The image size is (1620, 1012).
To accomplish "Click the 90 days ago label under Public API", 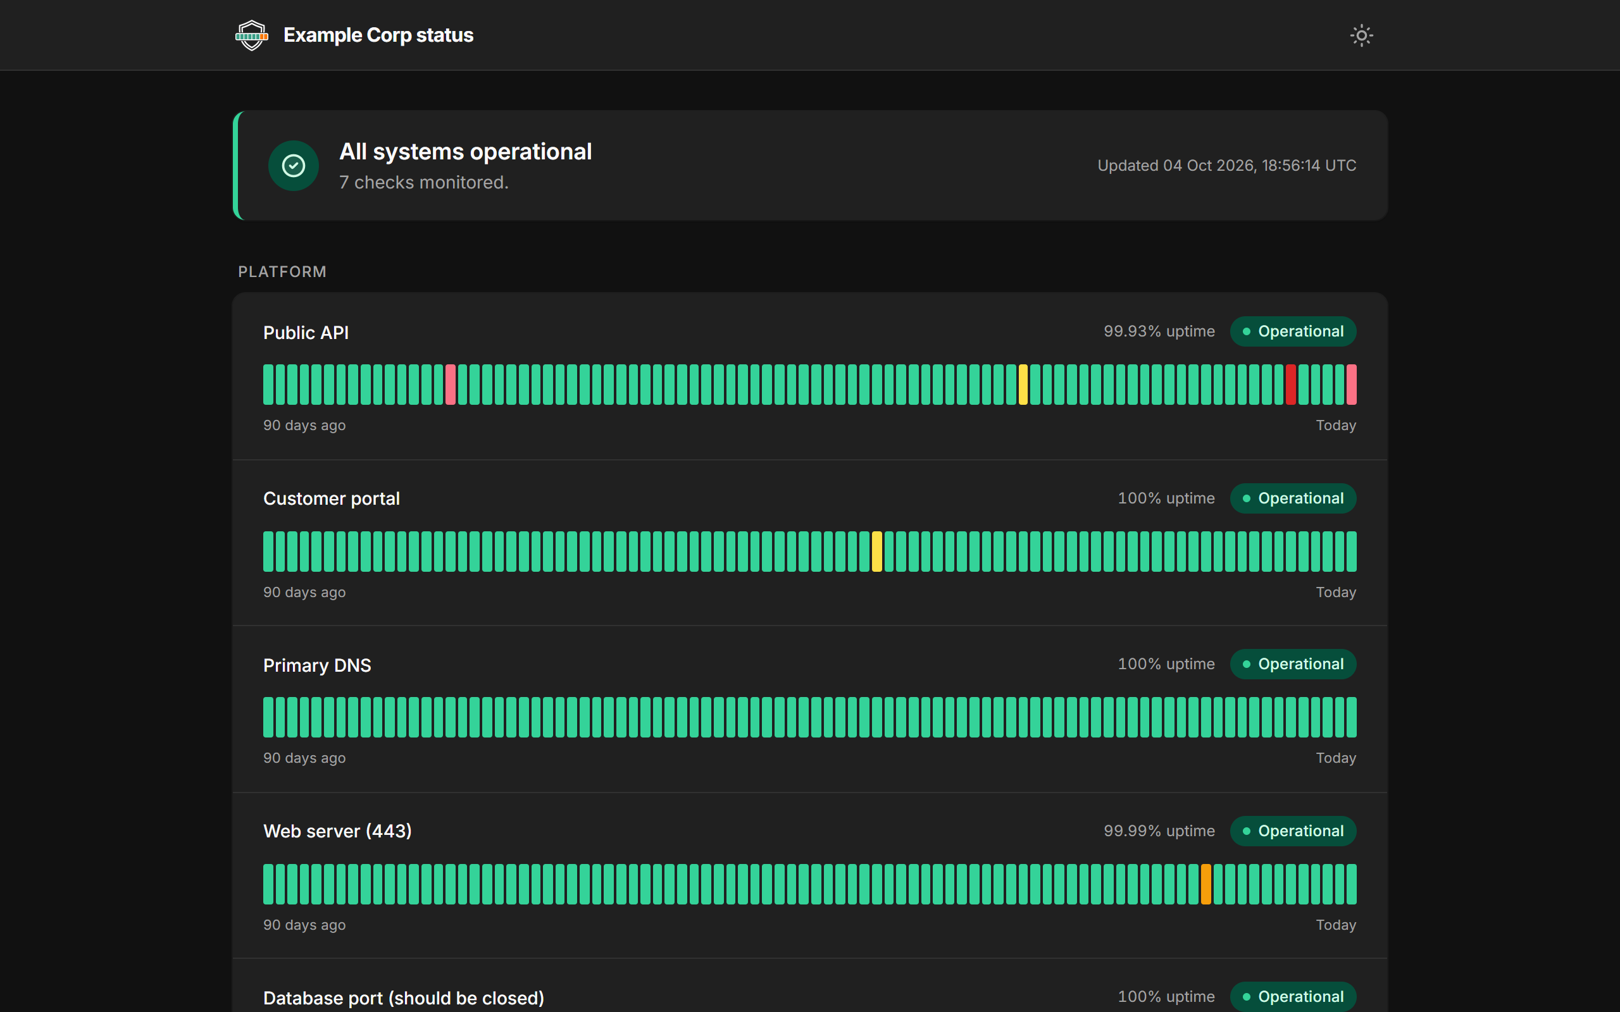I will [304, 426].
